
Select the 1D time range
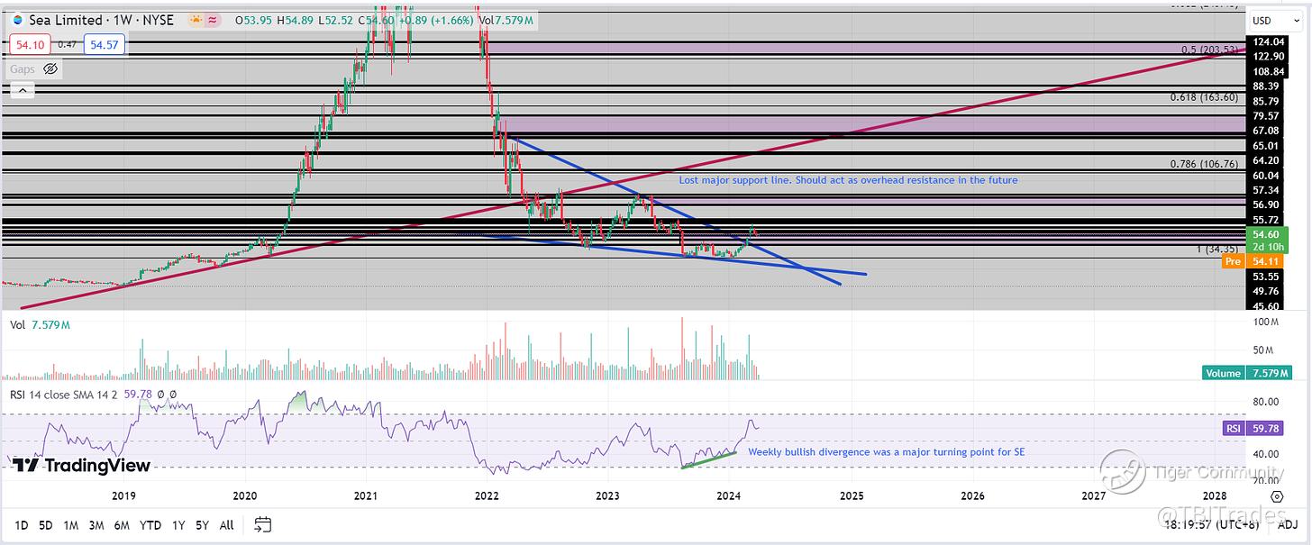coord(21,524)
